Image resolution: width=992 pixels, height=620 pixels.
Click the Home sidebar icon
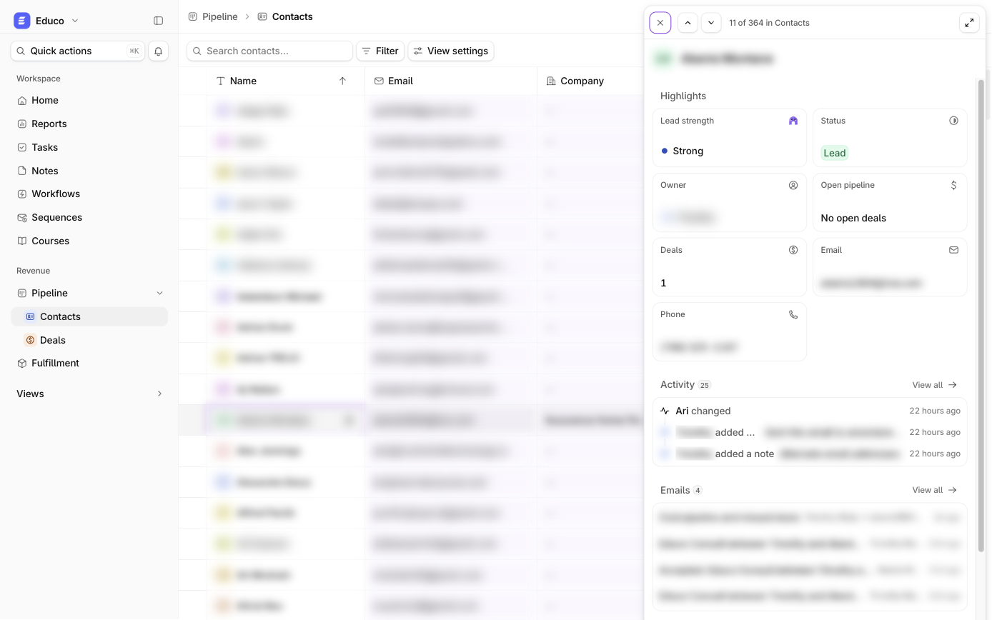click(22, 100)
